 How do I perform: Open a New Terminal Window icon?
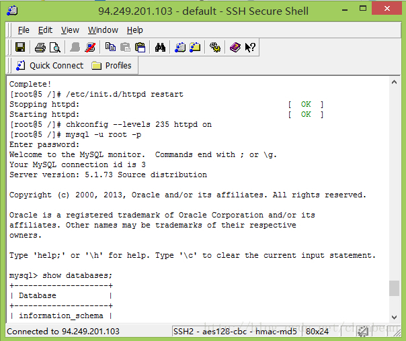[x=180, y=47]
